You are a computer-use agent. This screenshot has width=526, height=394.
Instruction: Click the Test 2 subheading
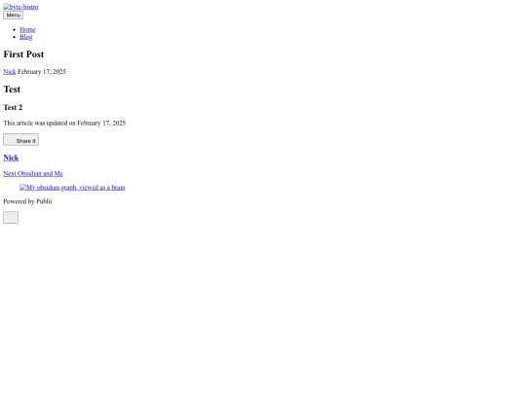[13, 107]
